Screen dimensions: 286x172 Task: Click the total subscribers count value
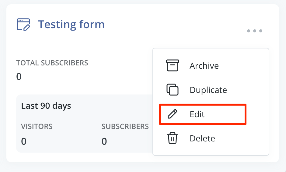[19, 77]
